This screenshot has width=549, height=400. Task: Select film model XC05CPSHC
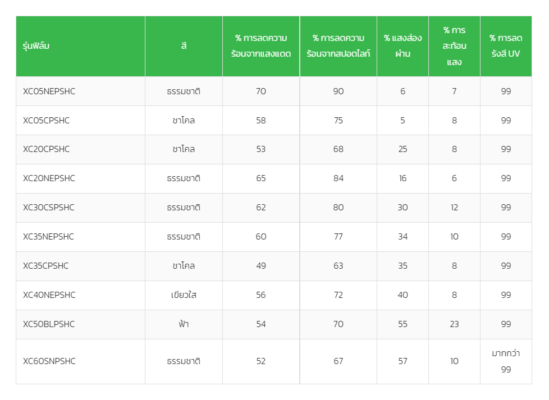(x=46, y=121)
